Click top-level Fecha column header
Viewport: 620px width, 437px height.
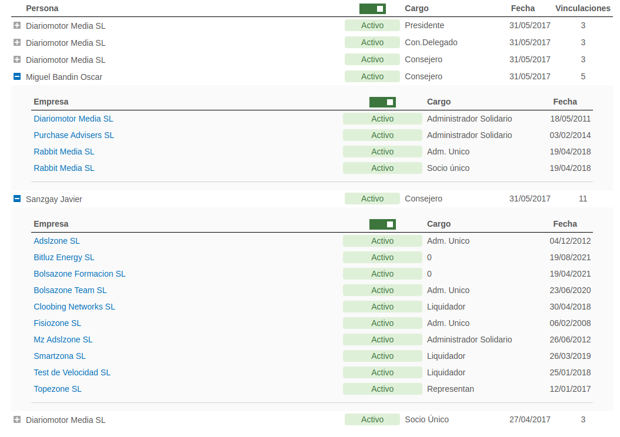pos(523,8)
